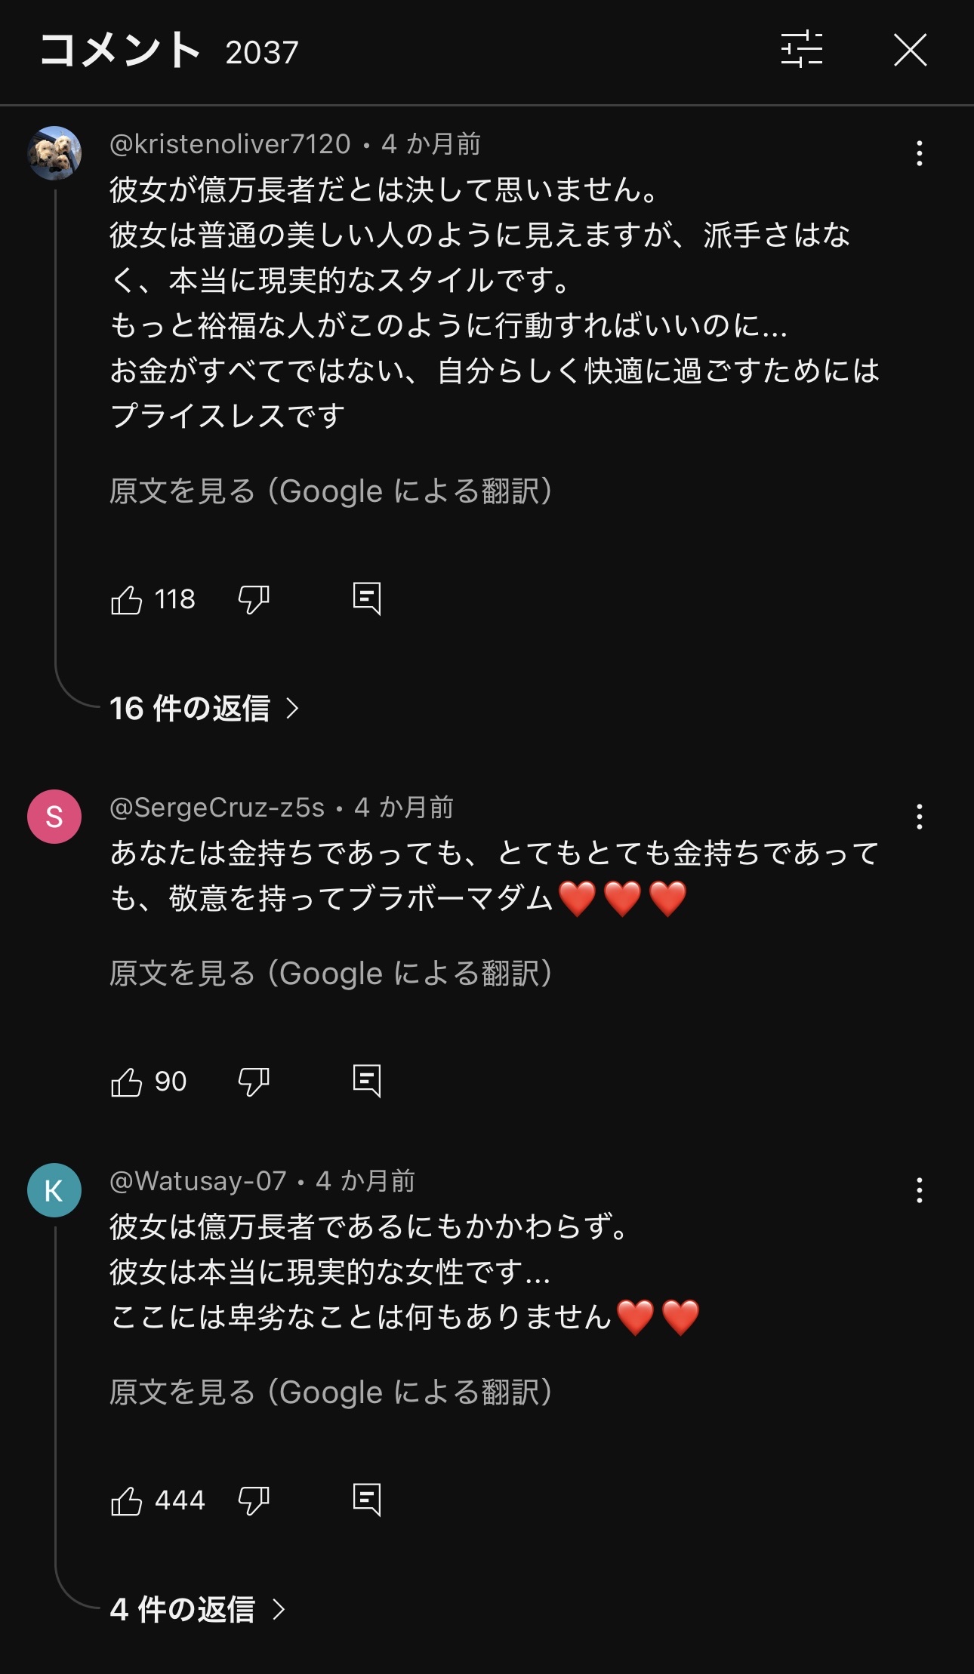The width and height of the screenshot is (974, 1674).
Task: Expand the 16 replies thread
Action: pyautogui.click(x=204, y=708)
